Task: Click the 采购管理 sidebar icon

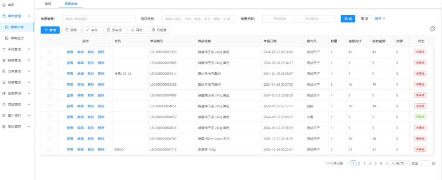Action: (4, 49)
